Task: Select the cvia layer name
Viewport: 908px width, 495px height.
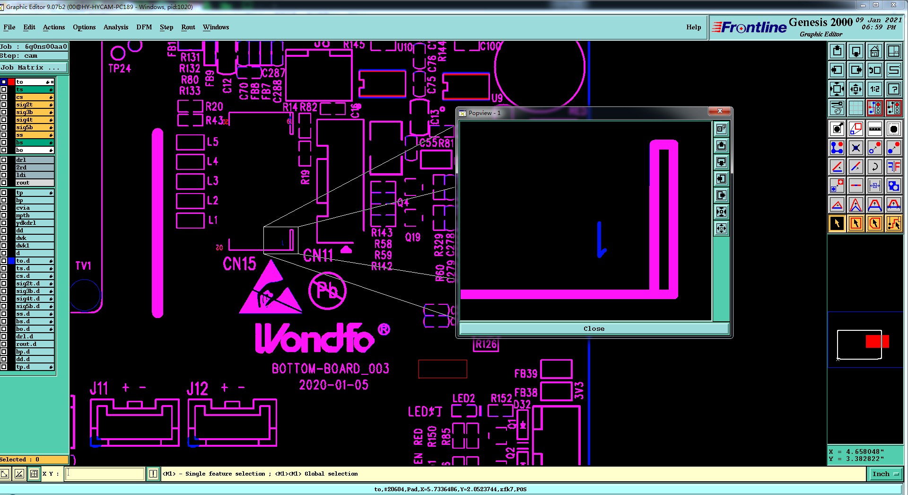Action: [35, 208]
